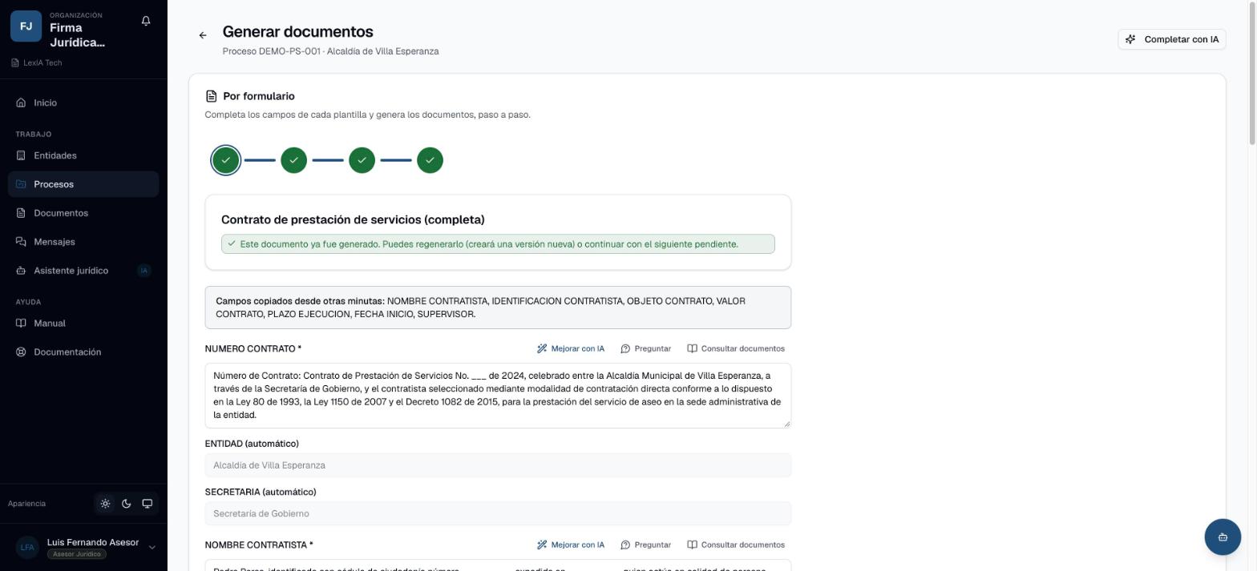Switch to light theme
Viewport: 1257px width, 571px height.
(105, 504)
